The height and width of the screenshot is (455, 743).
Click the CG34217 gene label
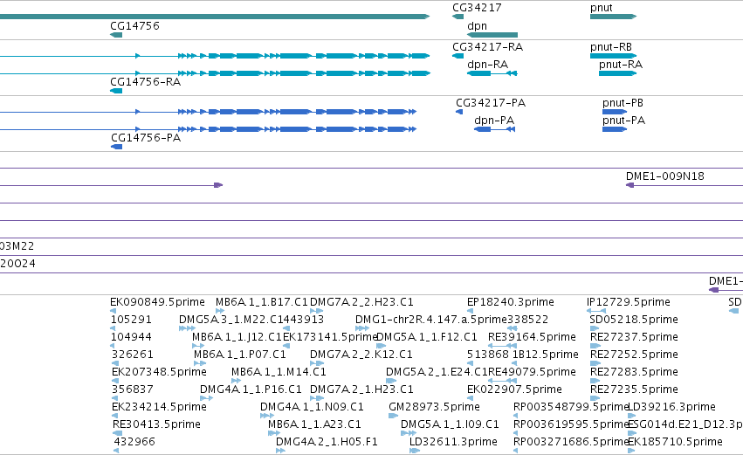[x=477, y=8]
